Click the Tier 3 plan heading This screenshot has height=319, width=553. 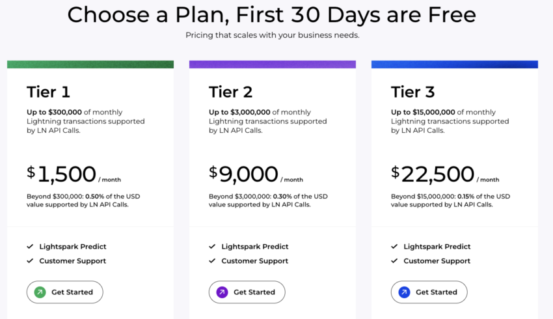pyautogui.click(x=413, y=92)
